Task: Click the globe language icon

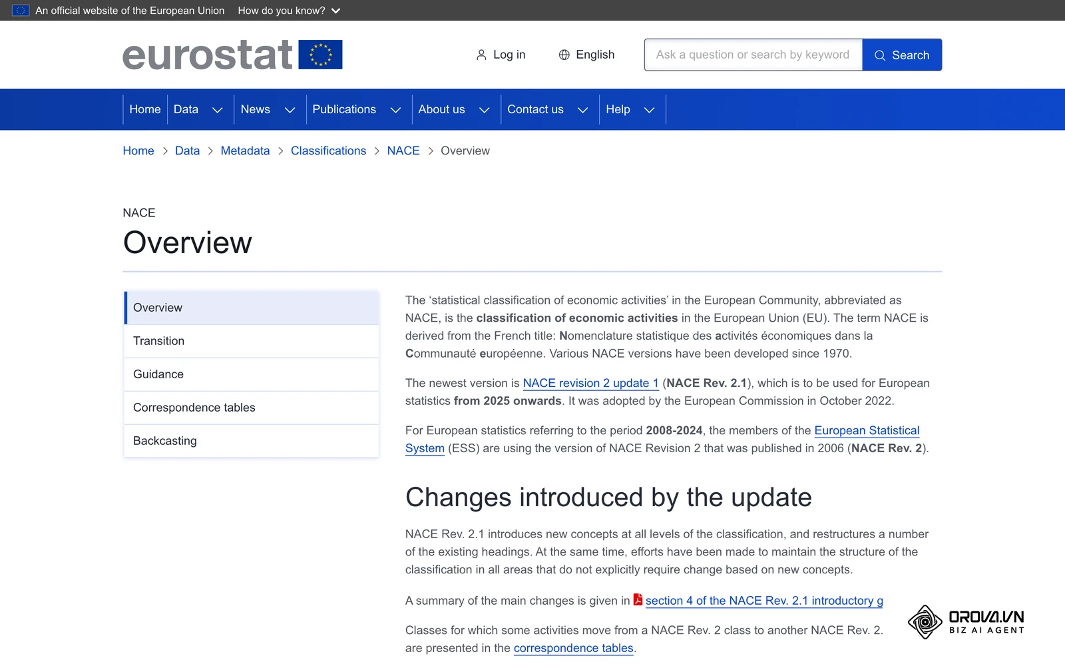Action: tap(564, 55)
